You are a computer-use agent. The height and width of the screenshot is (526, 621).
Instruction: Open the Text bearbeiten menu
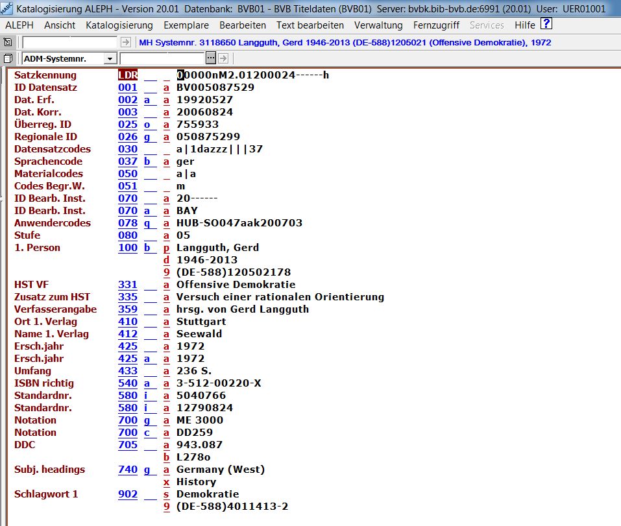[310, 25]
